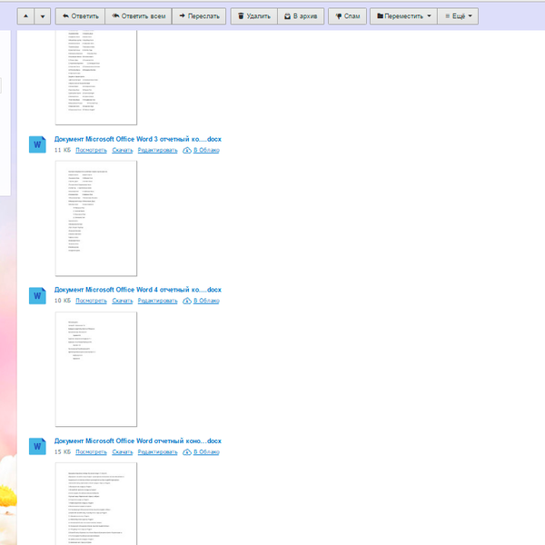Save Word 4 document В Облако
545x545 pixels.
[201, 301]
